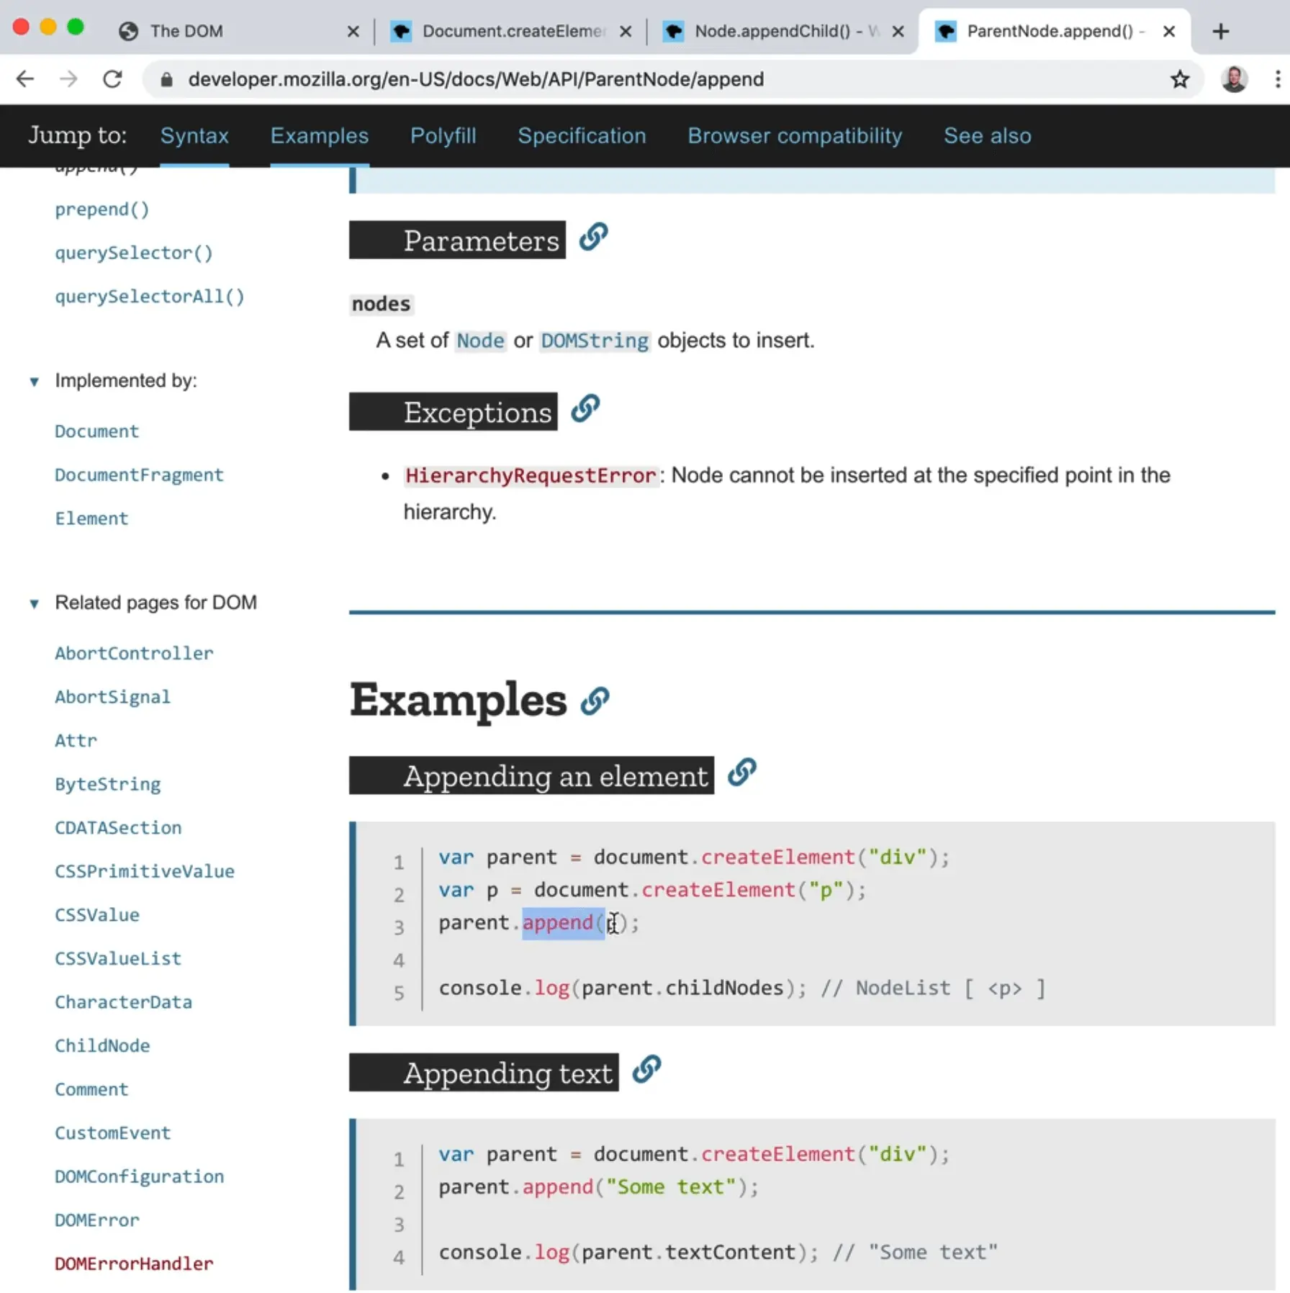Image resolution: width=1290 pixels, height=1293 pixels.
Task: Navigate back using the back arrow
Action: point(25,79)
